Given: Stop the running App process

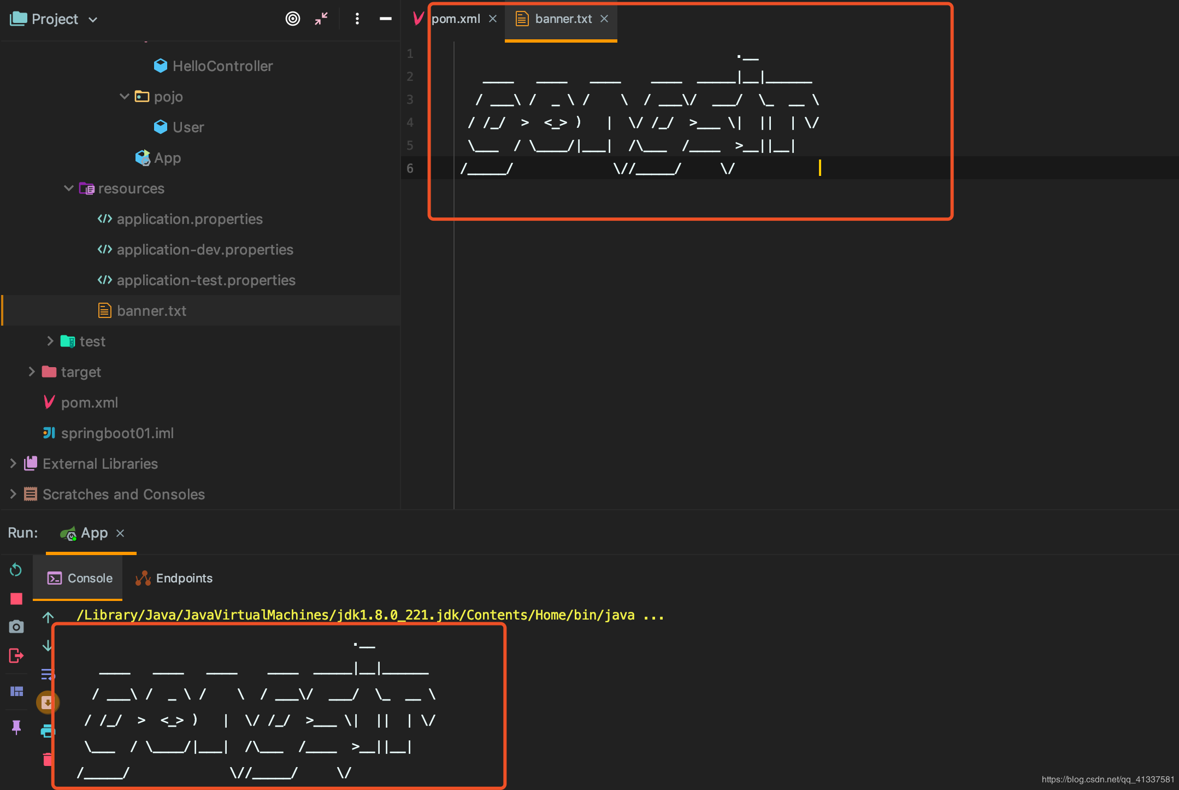Looking at the screenshot, I should (x=16, y=599).
